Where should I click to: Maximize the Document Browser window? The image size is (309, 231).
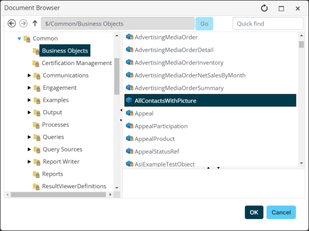[x=281, y=8]
